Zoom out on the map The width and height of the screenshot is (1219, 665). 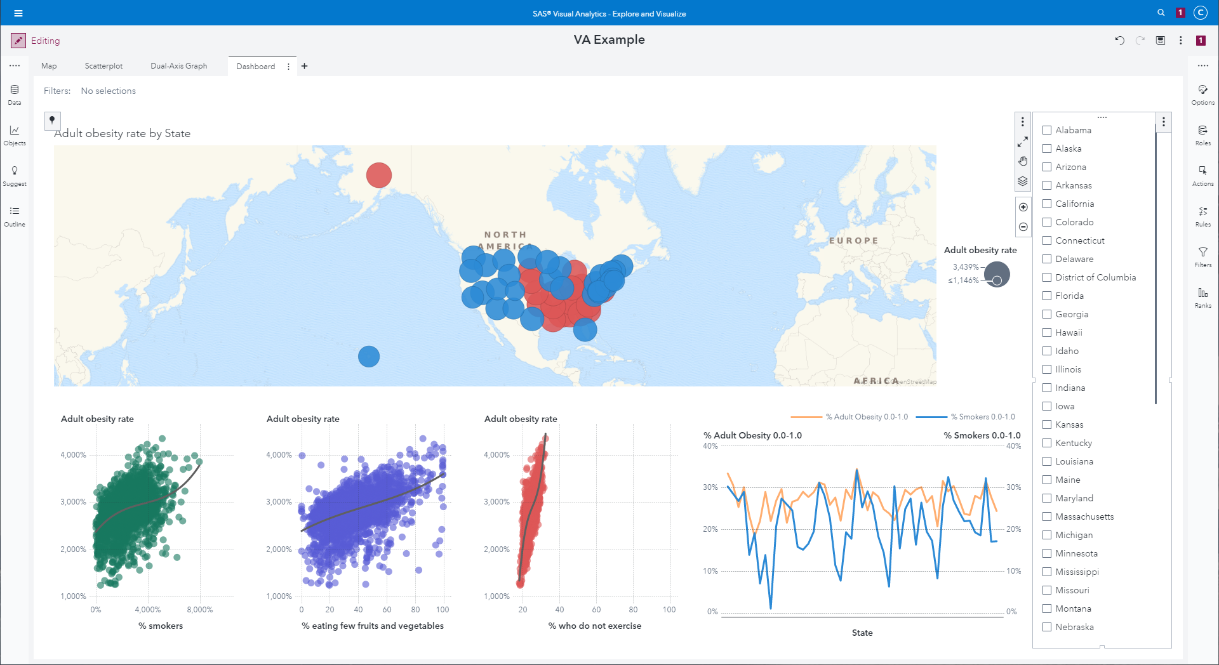click(1023, 227)
